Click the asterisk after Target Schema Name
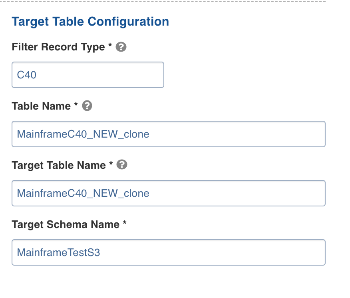The width and height of the screenshot is (350, 298). point(125,224)
